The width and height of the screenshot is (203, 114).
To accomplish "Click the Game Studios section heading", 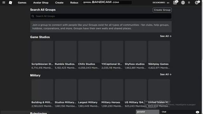I will pos(40,37).
